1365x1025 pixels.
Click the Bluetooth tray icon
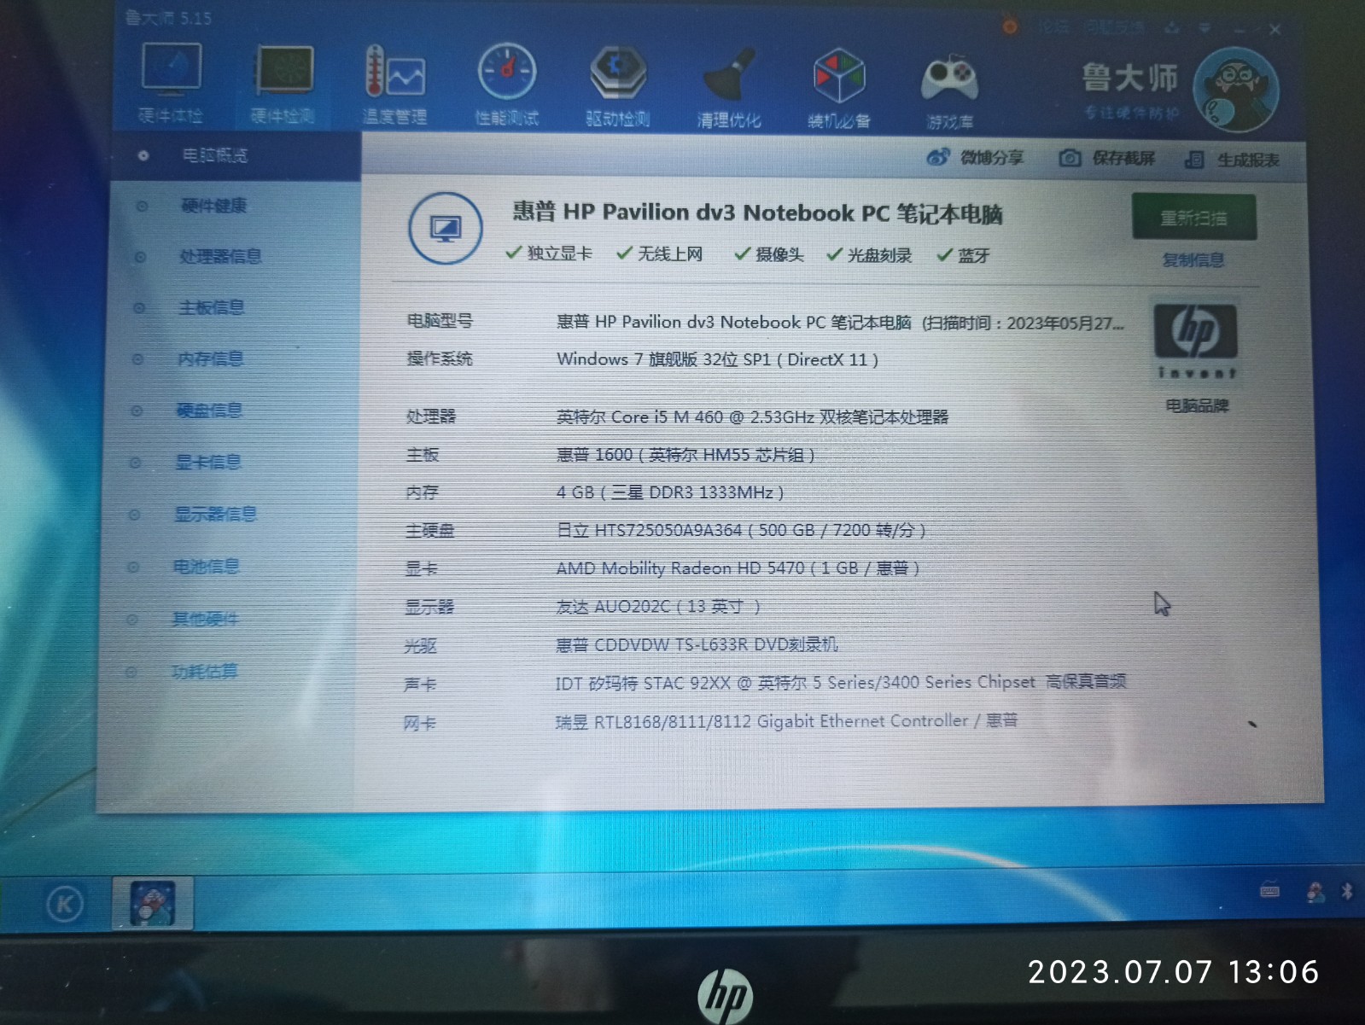1347,893
